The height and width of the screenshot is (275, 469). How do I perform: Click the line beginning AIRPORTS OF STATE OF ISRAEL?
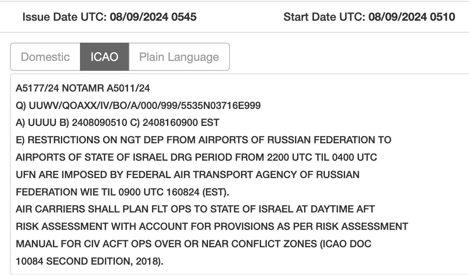[x=196, y=157]
